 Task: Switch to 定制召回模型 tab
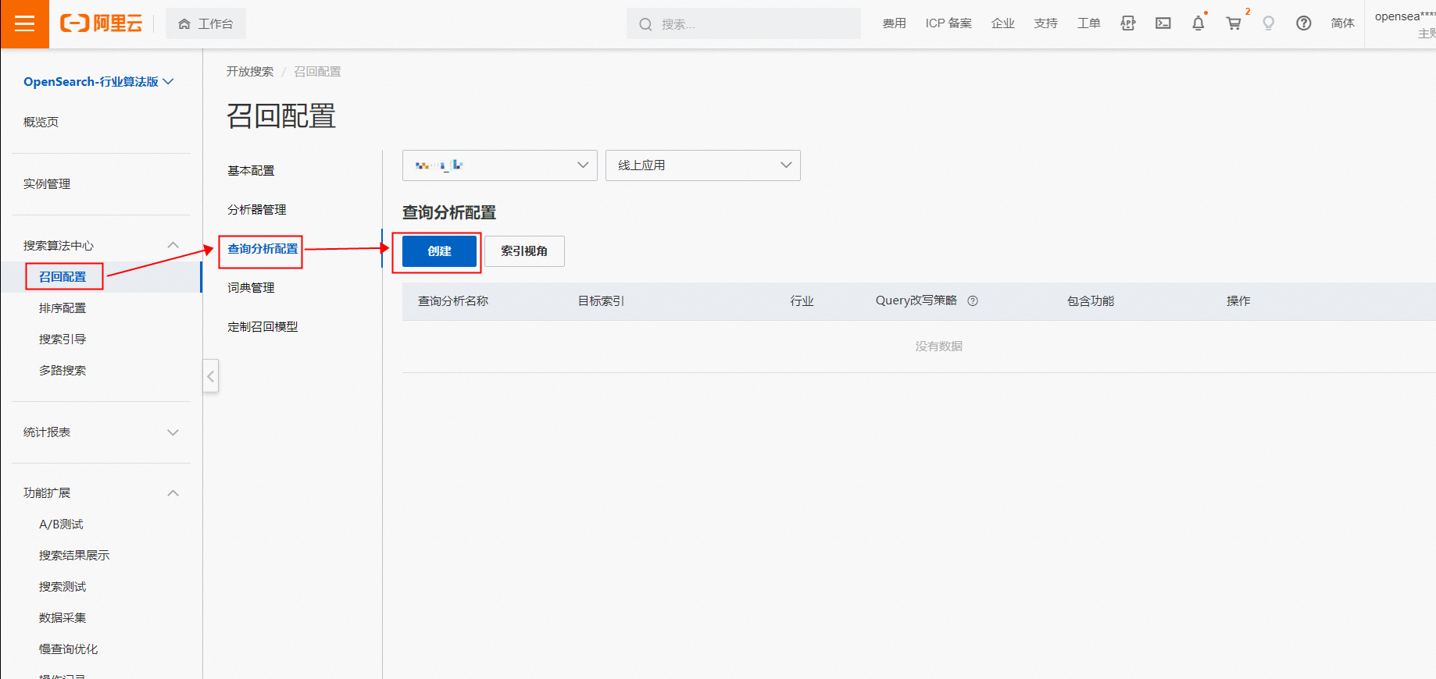pos(263,327)
